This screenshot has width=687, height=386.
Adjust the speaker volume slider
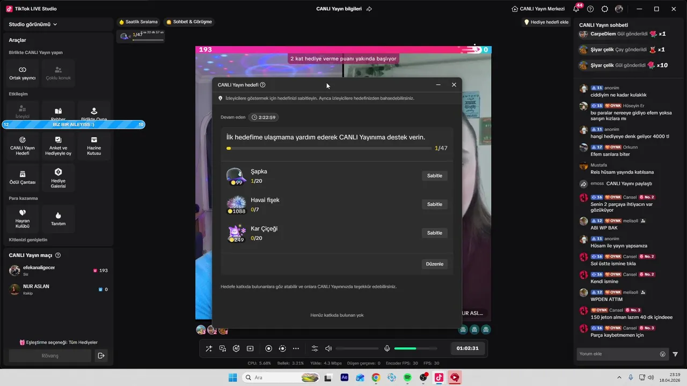point(357,348)
